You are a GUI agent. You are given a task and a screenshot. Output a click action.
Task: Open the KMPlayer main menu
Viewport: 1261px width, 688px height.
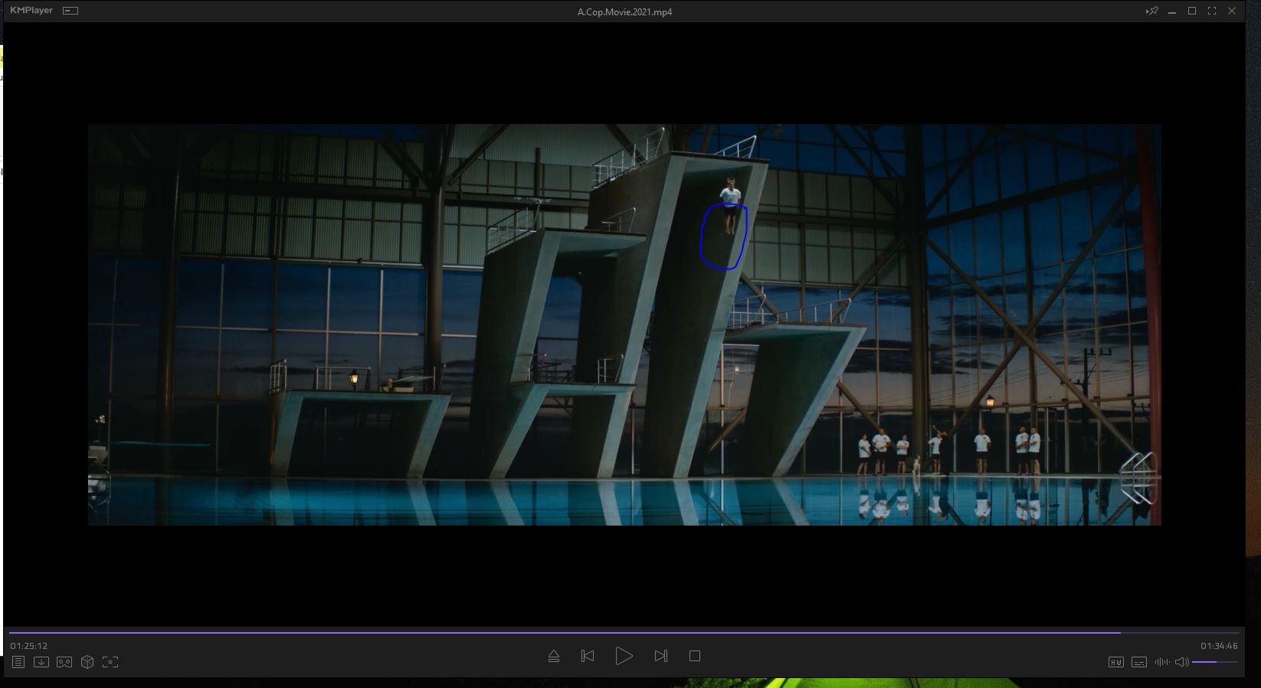[x=31, y=11]
